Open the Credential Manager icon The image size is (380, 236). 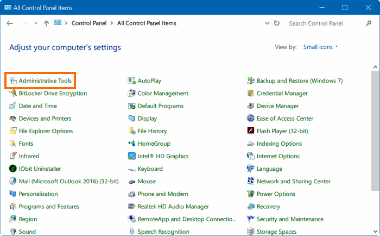(x=251, y=93)
